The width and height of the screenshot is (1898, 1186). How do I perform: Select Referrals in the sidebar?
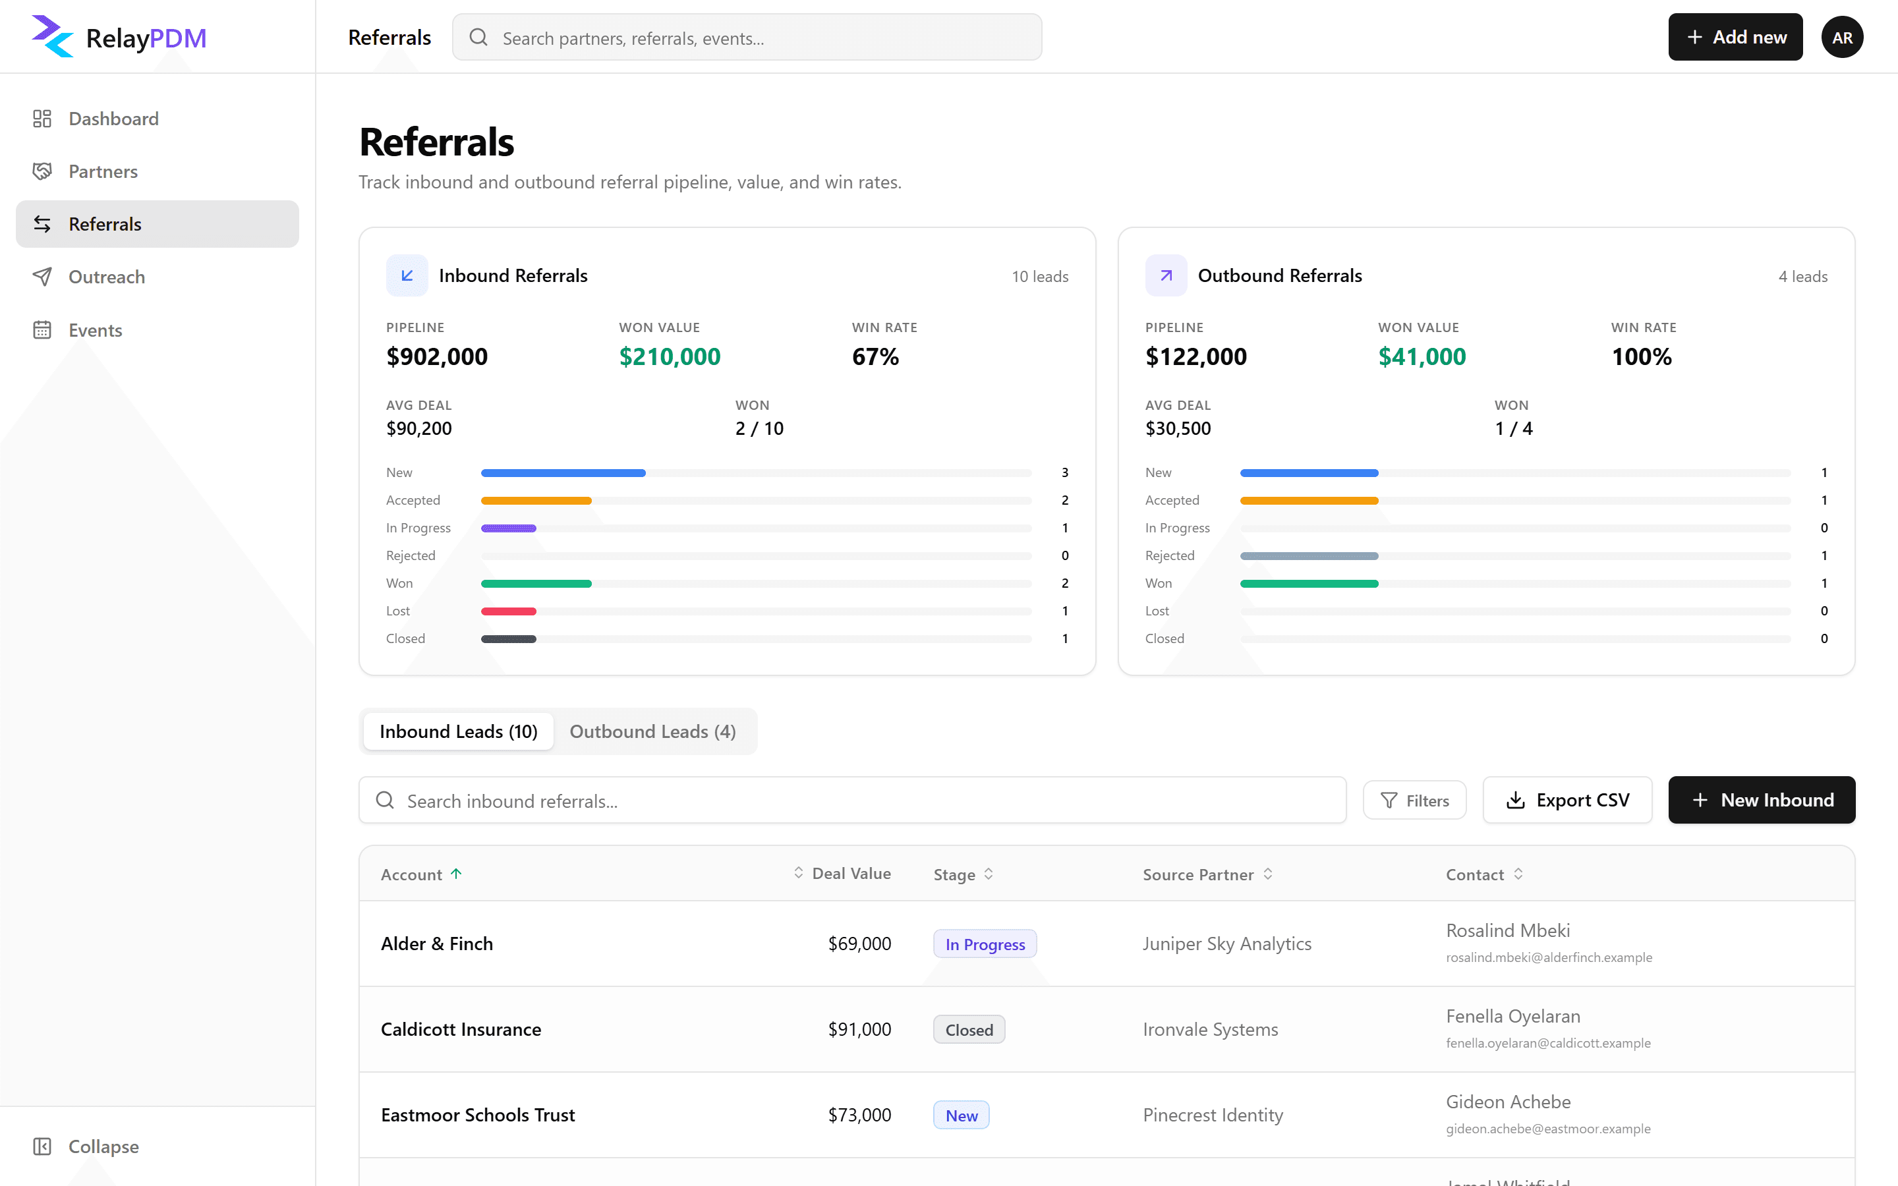(157, 223)
